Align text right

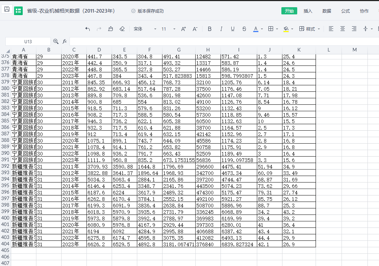pyautogui.click(x=354, y=29)
